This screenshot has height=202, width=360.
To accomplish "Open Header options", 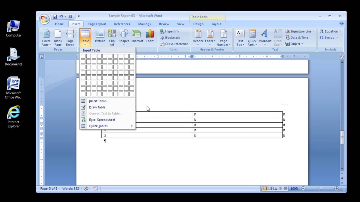I will (x=198, y=38).
